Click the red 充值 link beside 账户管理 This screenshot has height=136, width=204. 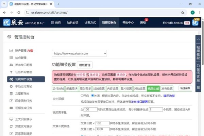(30, 51)
